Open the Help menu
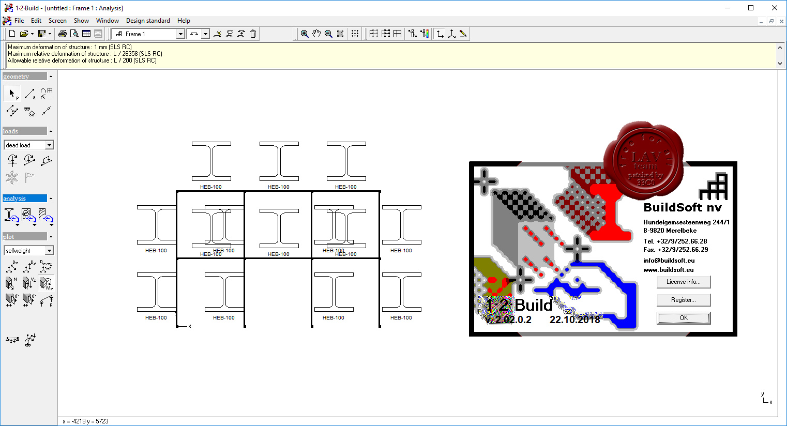Image resolution: width=787 pixels, height=426 pixels. point(184,21)
